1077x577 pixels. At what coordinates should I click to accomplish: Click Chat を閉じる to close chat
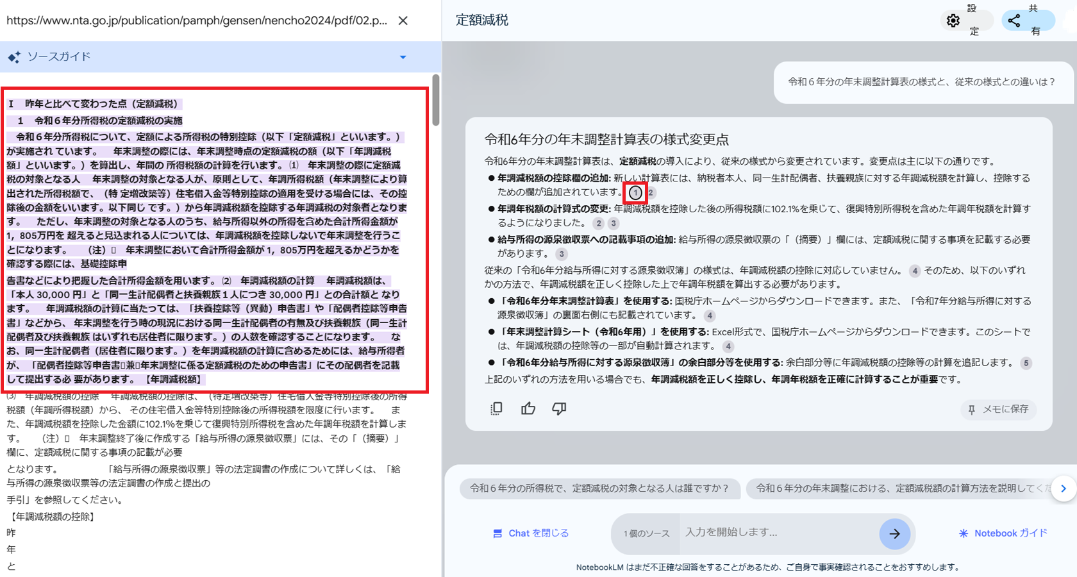point(531,533)
